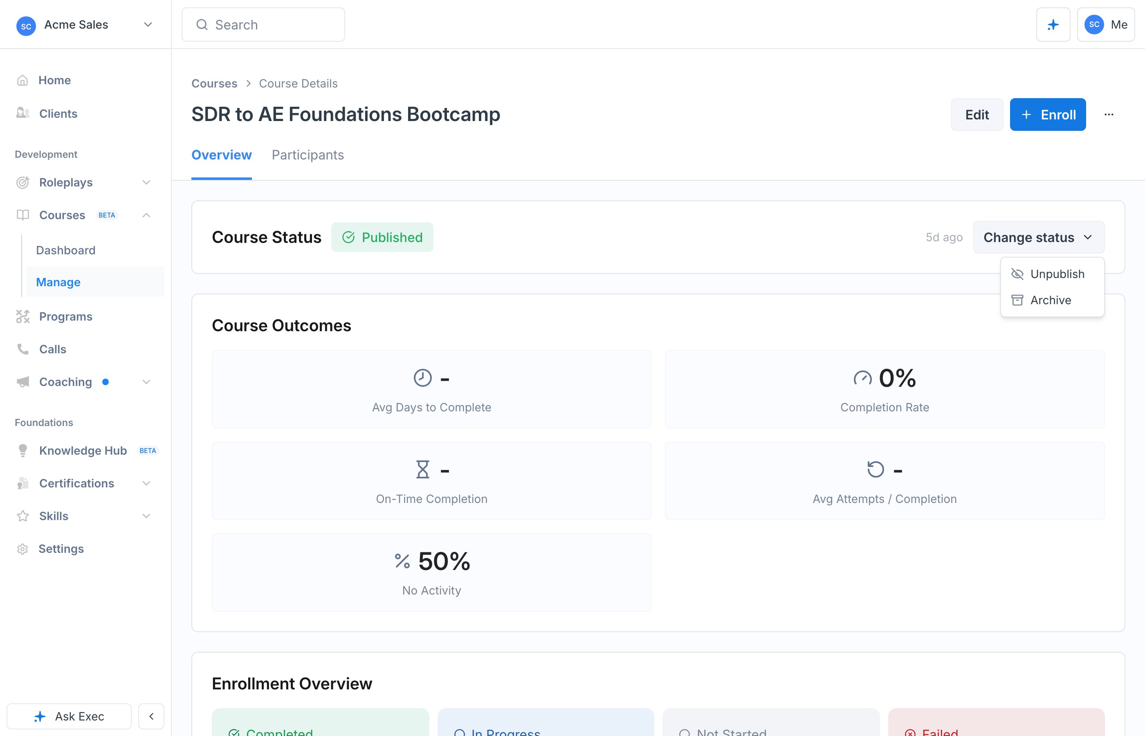Open the Calls phone icon

tap(22, 349)
